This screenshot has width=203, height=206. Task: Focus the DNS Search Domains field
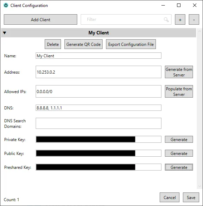(98, 123)
